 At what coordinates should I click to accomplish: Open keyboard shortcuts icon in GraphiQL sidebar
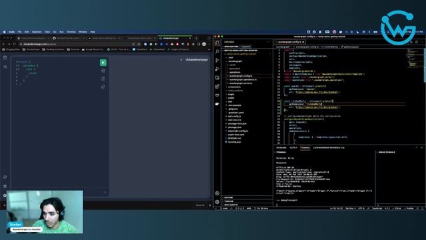coord(5,187)
